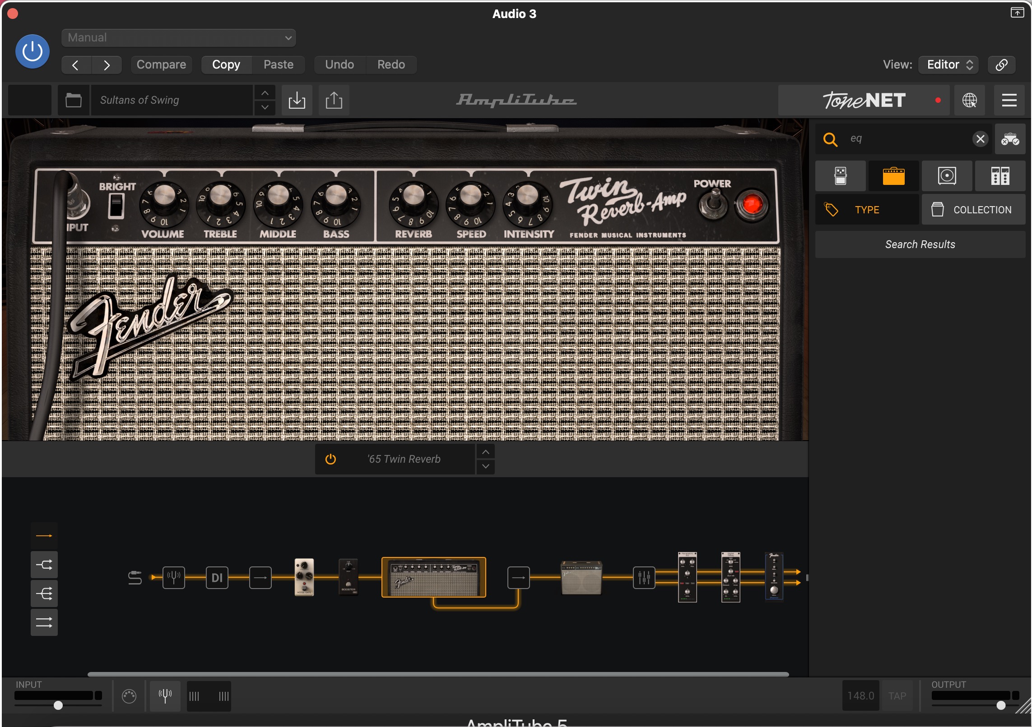Choose the speaker cabinet category icon
Viewport: 1032px width, 727px height.
947,176
